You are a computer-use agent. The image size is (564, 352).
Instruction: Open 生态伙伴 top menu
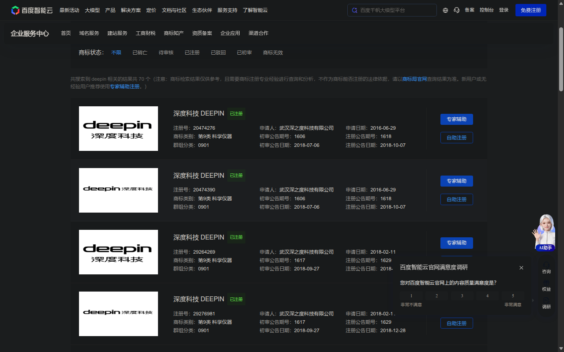click(x=202, y=10)
